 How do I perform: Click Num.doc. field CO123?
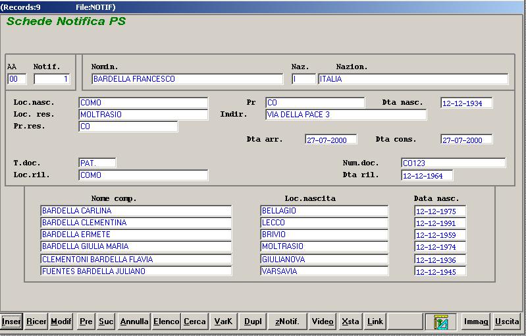coord(453,163)
